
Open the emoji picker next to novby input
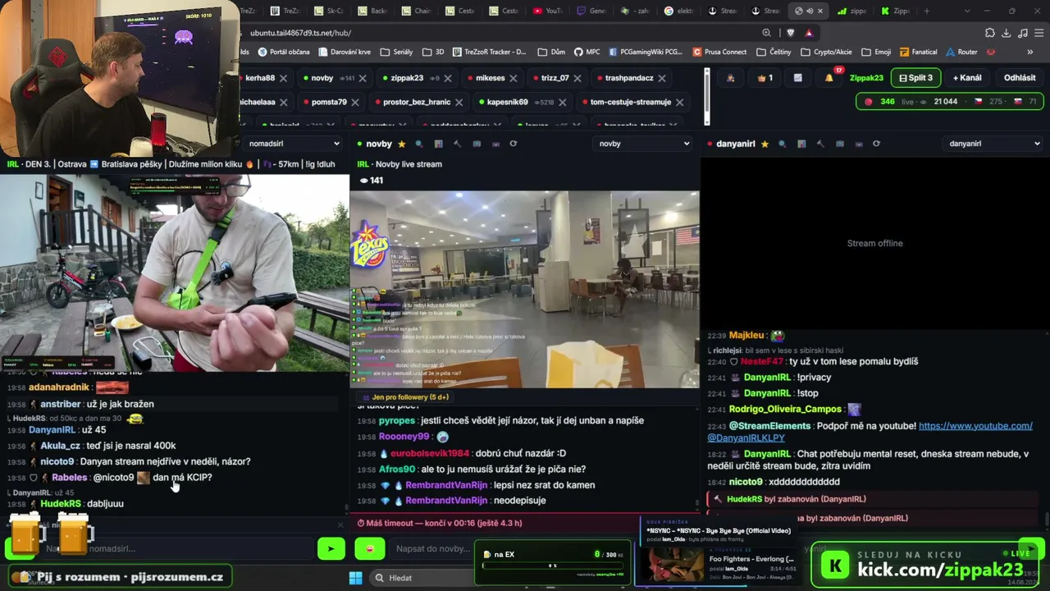(x=370, y=548)
